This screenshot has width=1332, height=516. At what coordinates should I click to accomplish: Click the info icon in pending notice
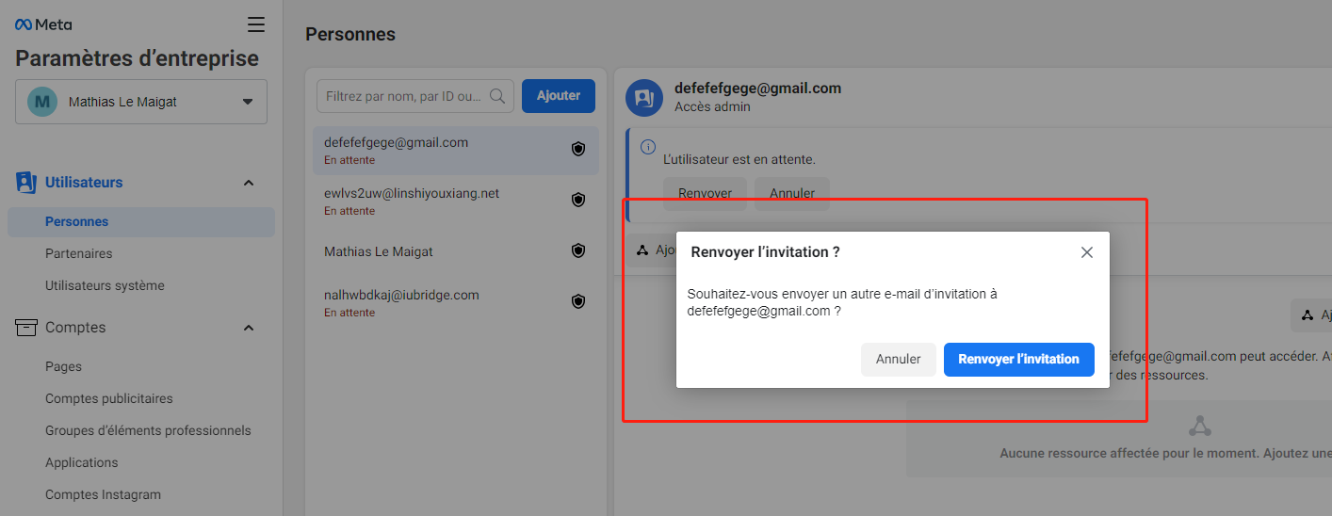tap(648, 147)
